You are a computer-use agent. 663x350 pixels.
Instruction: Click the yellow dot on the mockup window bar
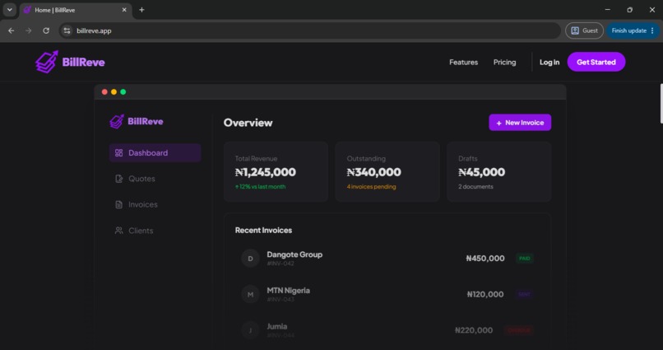tap(114, 92)
